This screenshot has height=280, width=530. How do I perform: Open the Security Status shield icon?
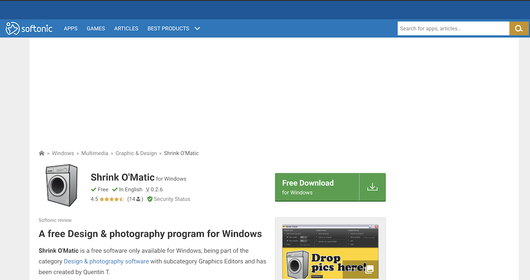tap(150, 199)
